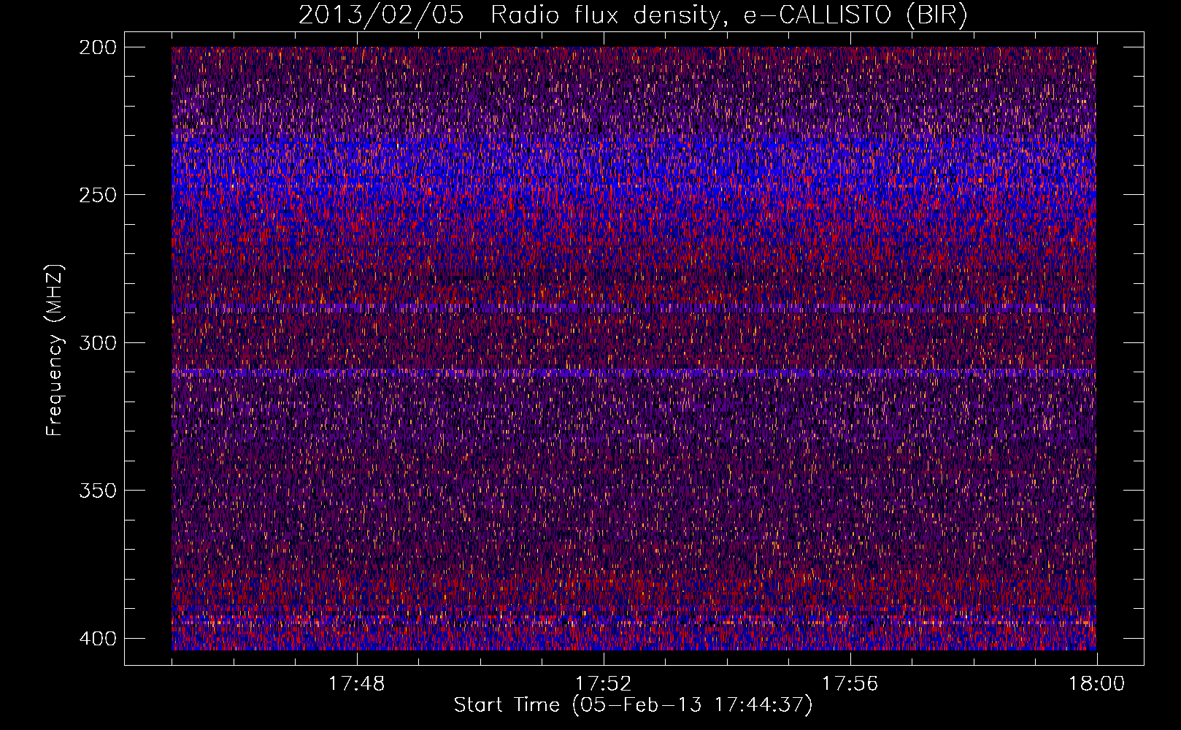Click the 300 frequency tick label

point(97,343)
